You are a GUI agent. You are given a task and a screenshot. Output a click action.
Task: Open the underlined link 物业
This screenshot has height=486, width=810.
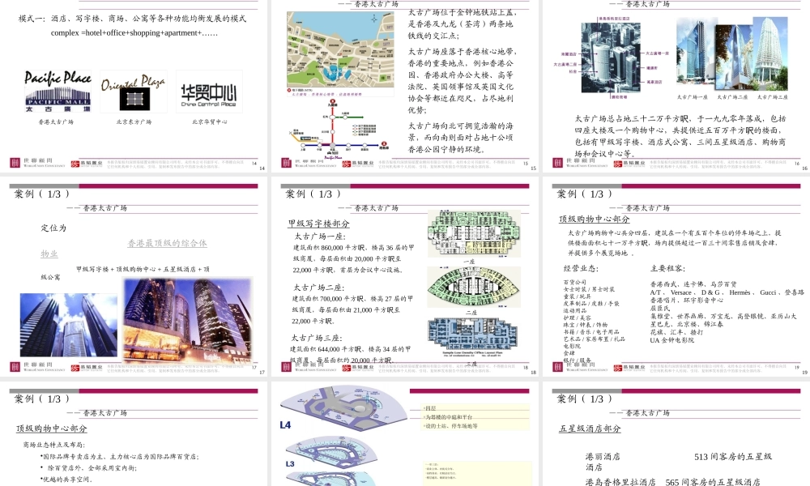tap(49, 254)
